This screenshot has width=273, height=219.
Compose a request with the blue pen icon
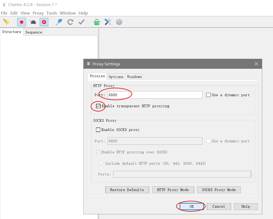59,22
